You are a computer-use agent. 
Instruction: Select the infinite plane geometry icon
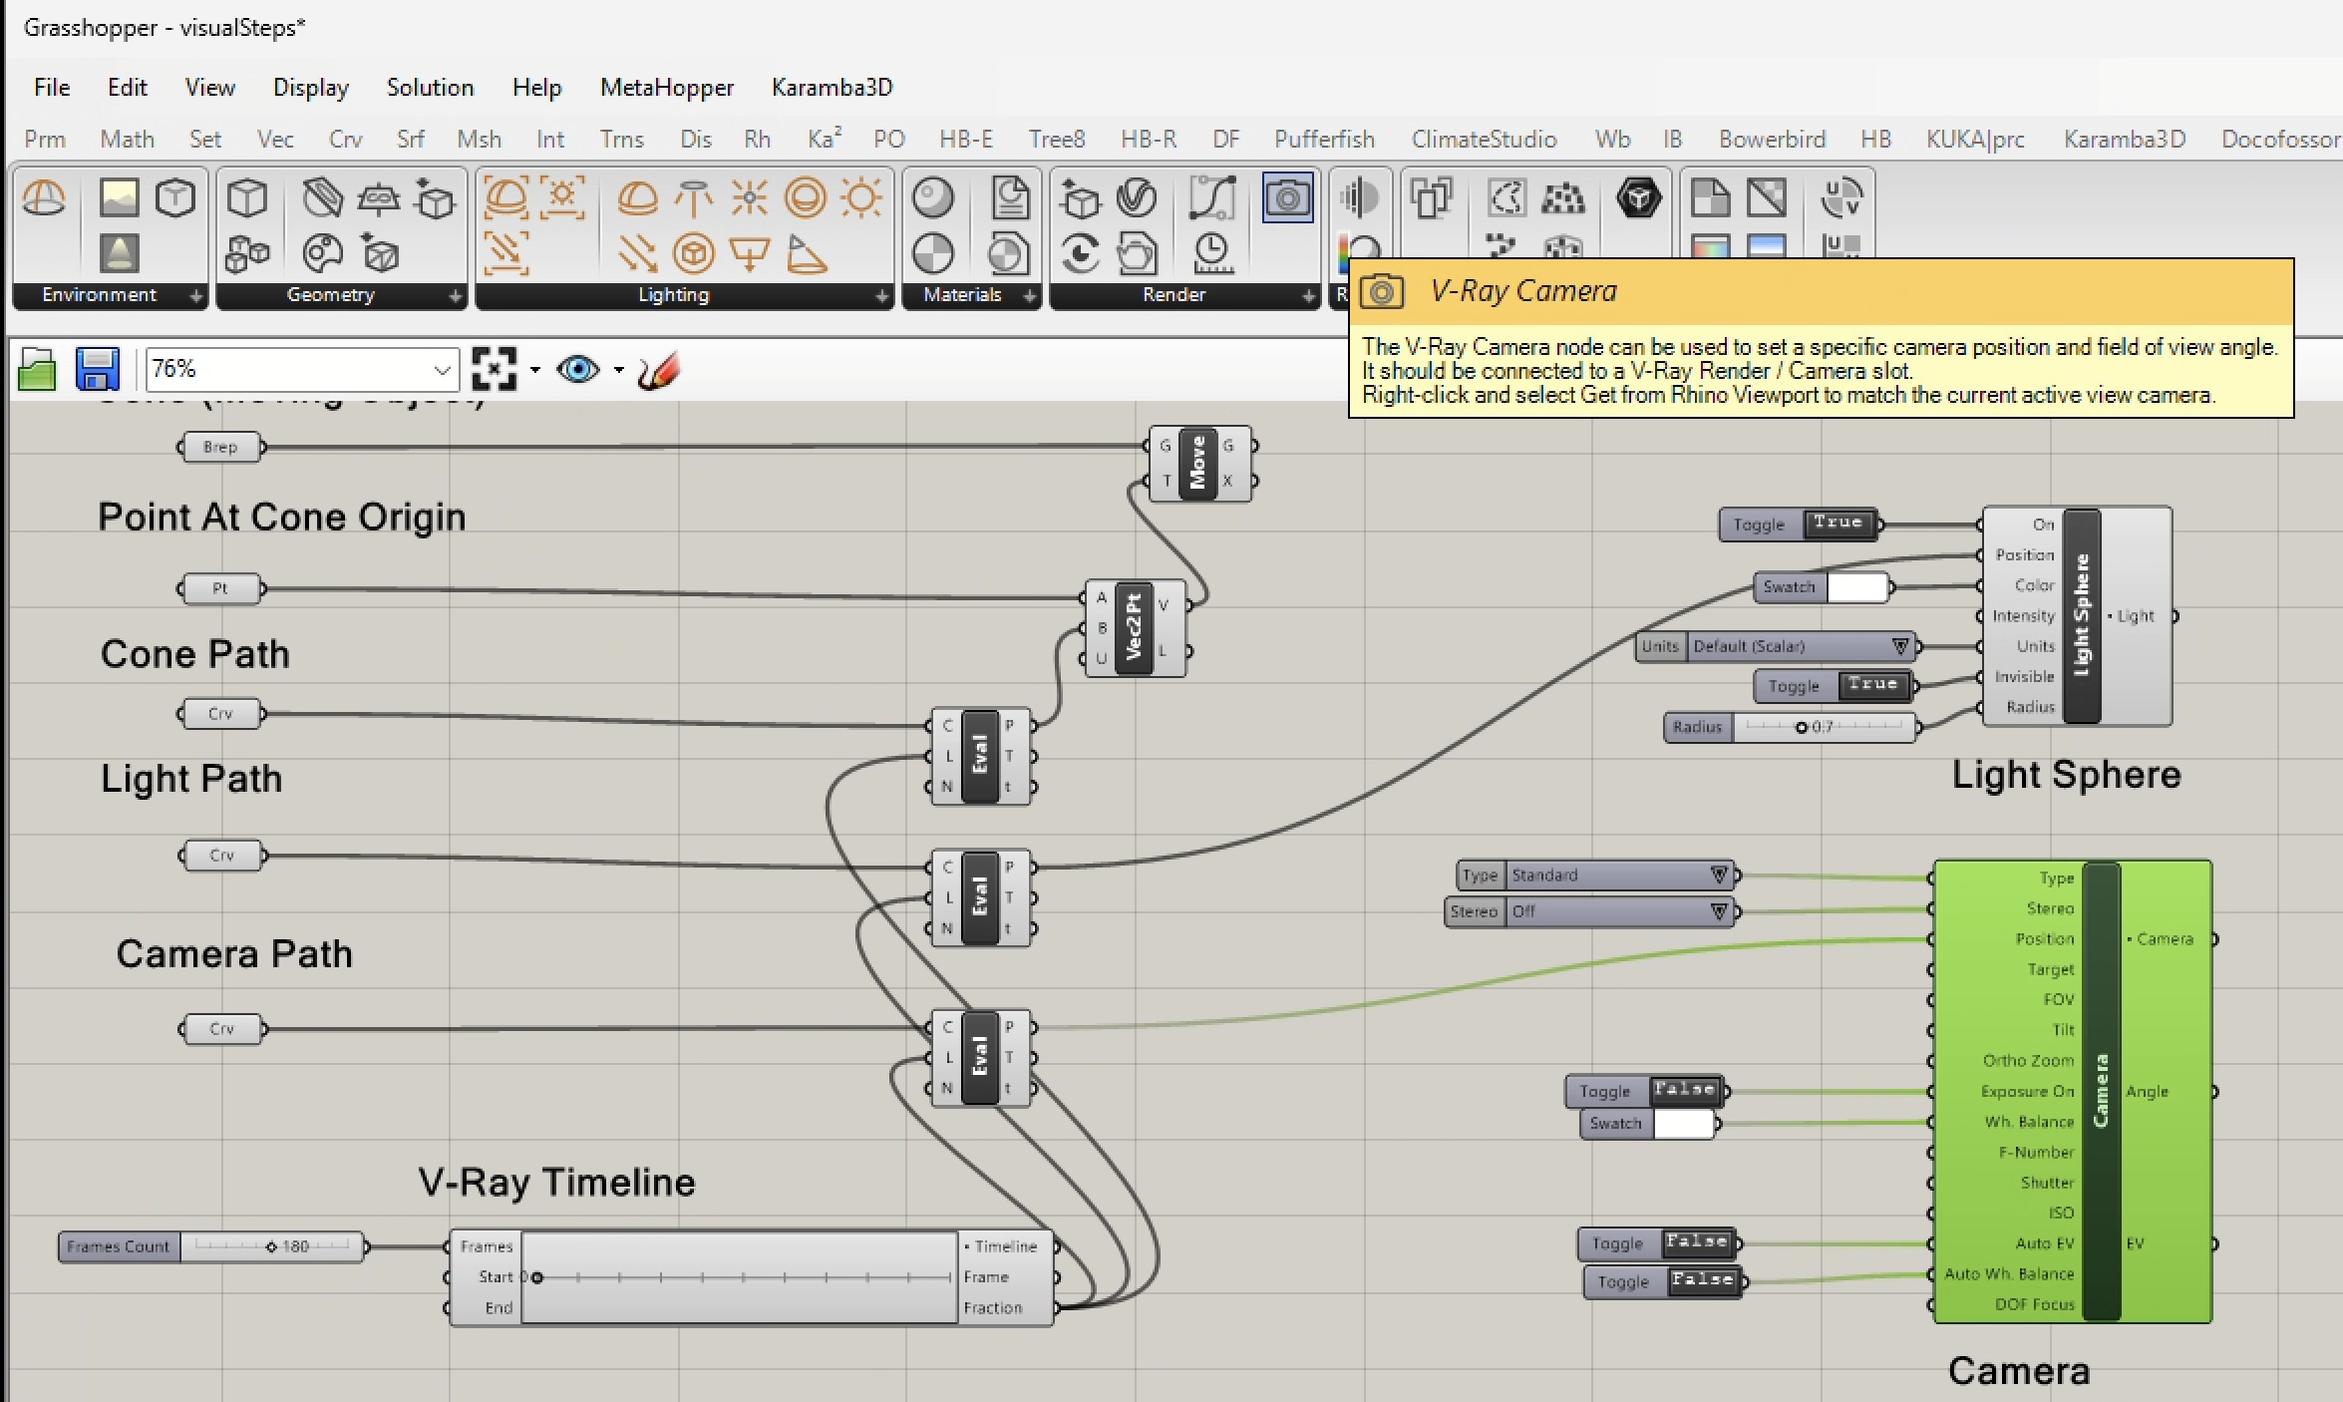[x=378, y=198]
